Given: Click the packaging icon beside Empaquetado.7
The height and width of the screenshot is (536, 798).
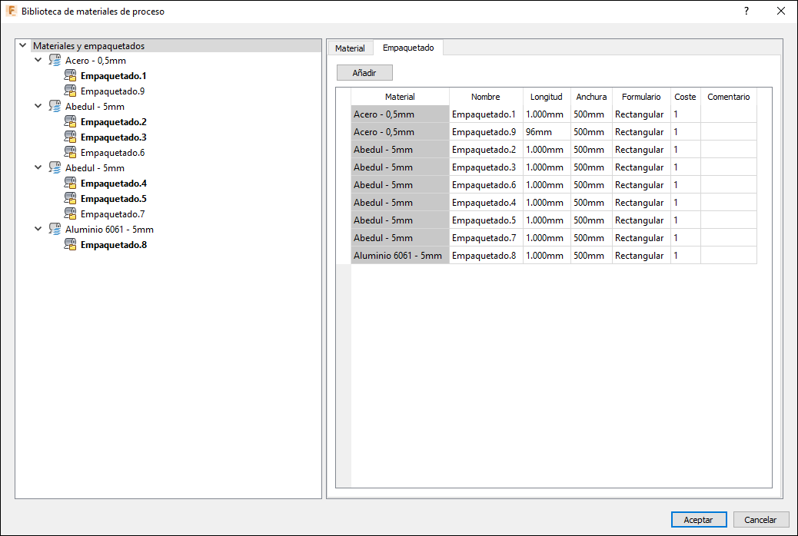Looking at the screenshot, I should point(70,214).
